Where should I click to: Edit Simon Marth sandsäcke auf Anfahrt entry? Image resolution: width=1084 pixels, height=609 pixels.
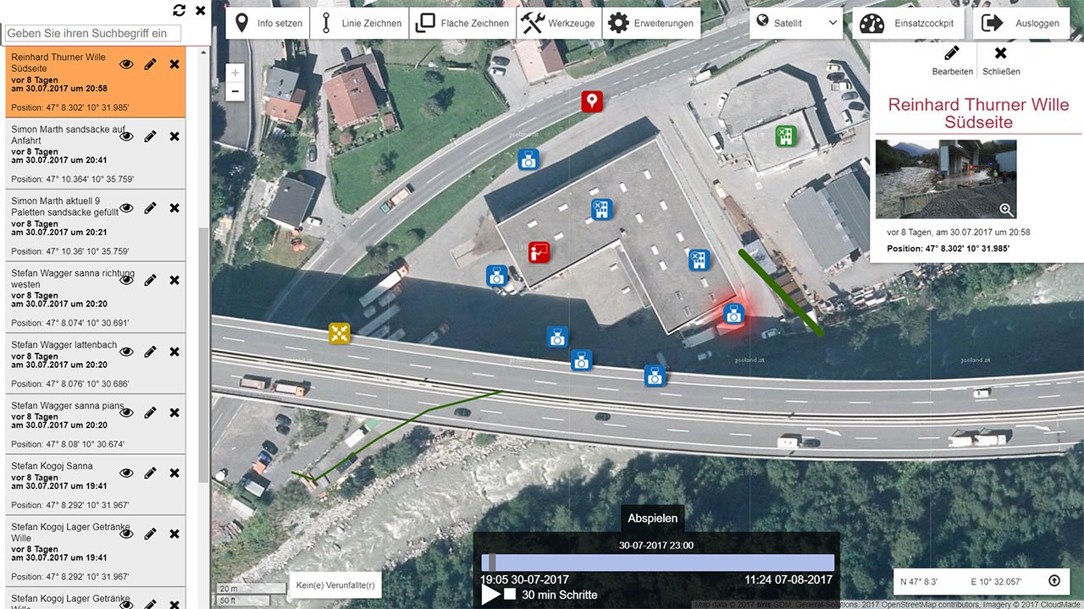click(x=151, y=136)
